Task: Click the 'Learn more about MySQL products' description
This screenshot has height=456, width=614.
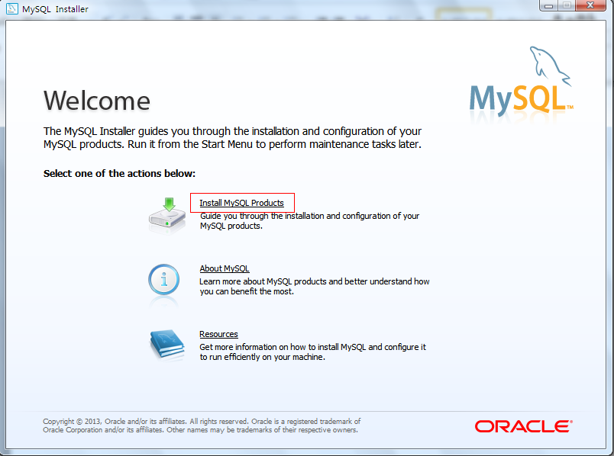Action: pos(314,286)
